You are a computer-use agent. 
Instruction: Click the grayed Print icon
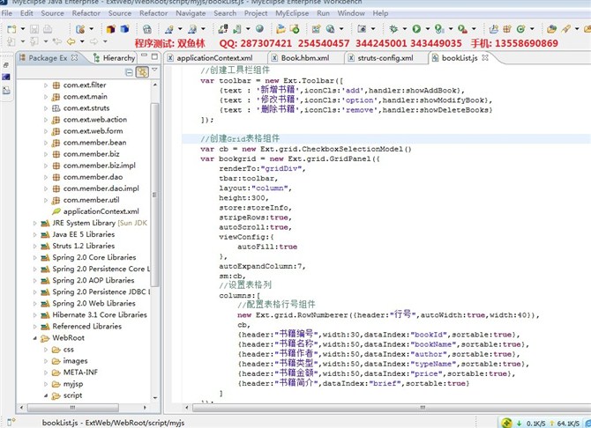[x=48, y=29]
